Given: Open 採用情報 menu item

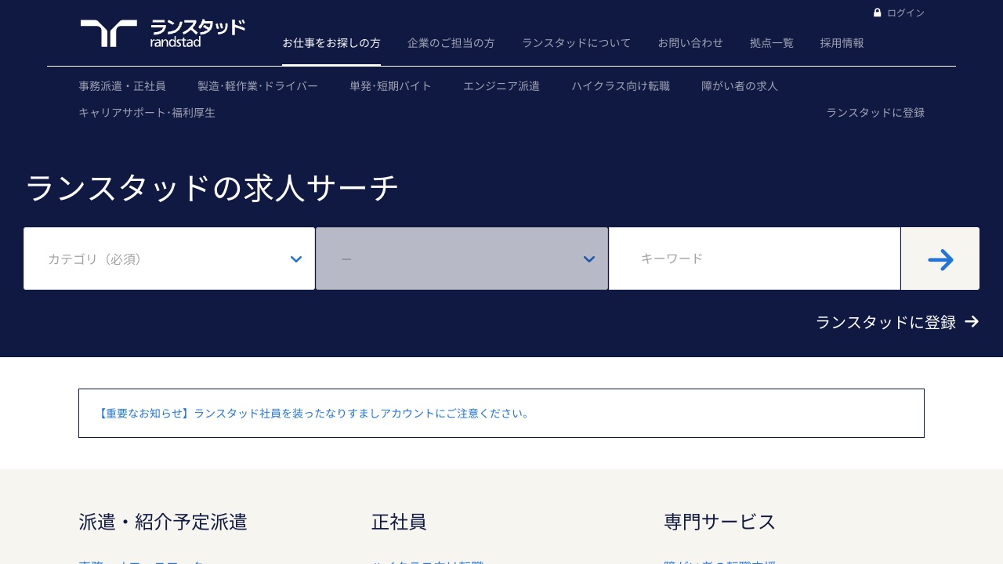Looking at the screenshot, I should point(842,43).
